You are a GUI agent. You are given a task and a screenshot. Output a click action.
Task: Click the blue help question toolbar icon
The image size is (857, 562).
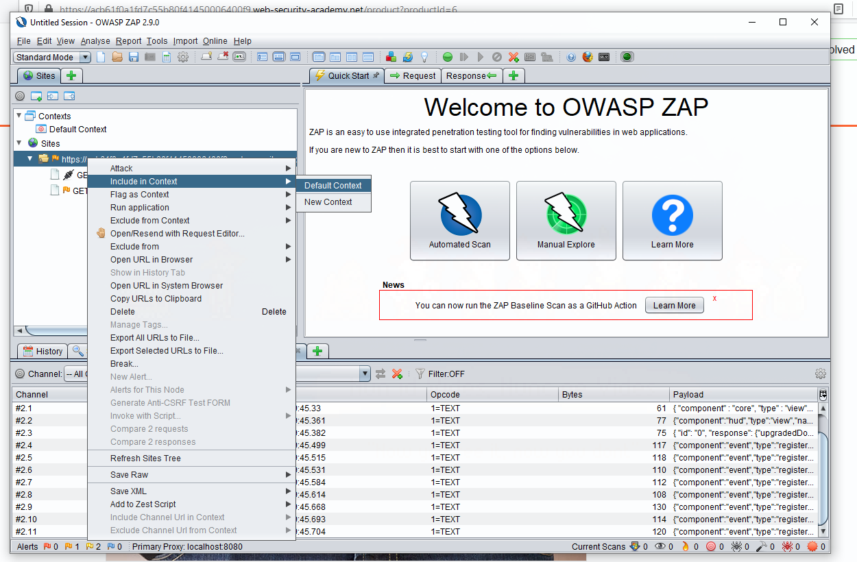coord(571,58)
